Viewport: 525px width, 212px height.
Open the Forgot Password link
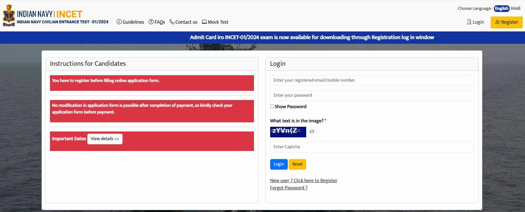coord(289,188)
